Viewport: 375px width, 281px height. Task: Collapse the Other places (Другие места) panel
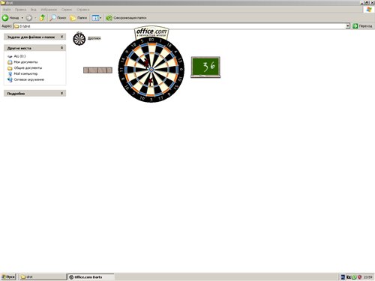61,48
